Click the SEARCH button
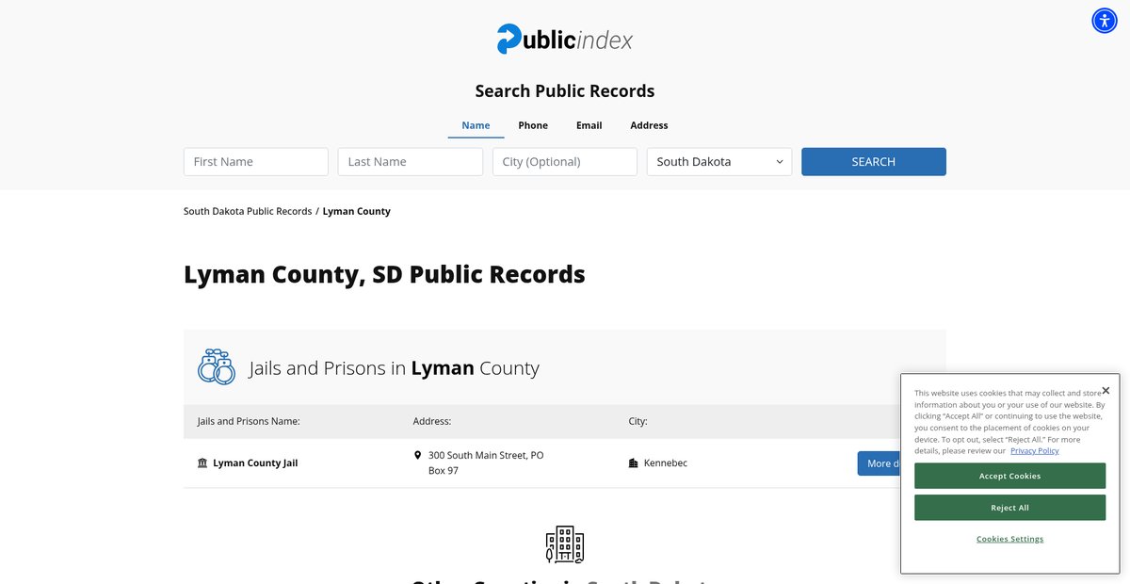 [x=874, y=162]
